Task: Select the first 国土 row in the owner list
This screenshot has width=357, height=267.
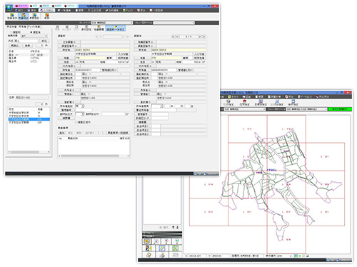Action: (x=29, y=55)
